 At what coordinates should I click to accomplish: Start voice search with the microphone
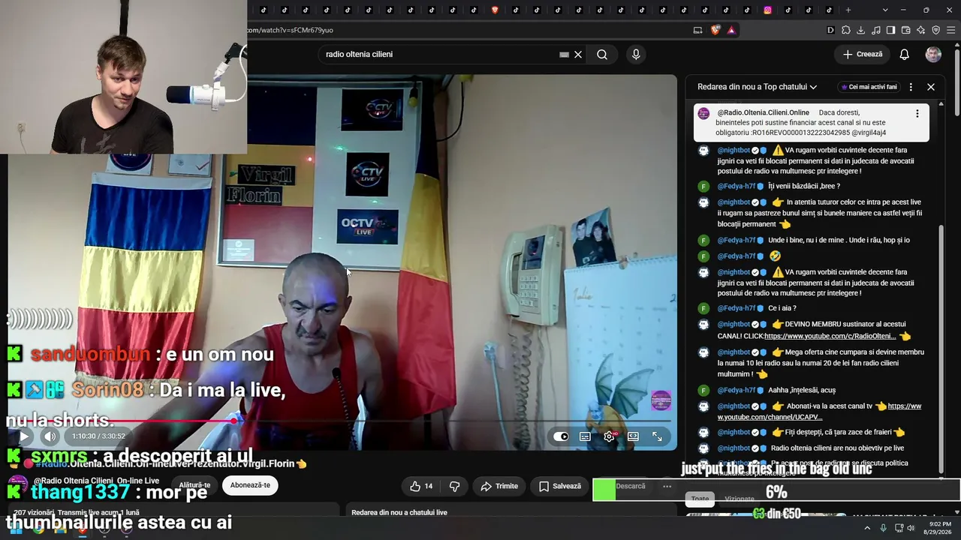(x=636, y=54)
